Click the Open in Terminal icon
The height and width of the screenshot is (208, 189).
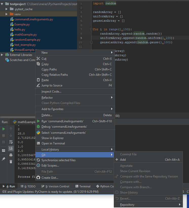[39, 143]
